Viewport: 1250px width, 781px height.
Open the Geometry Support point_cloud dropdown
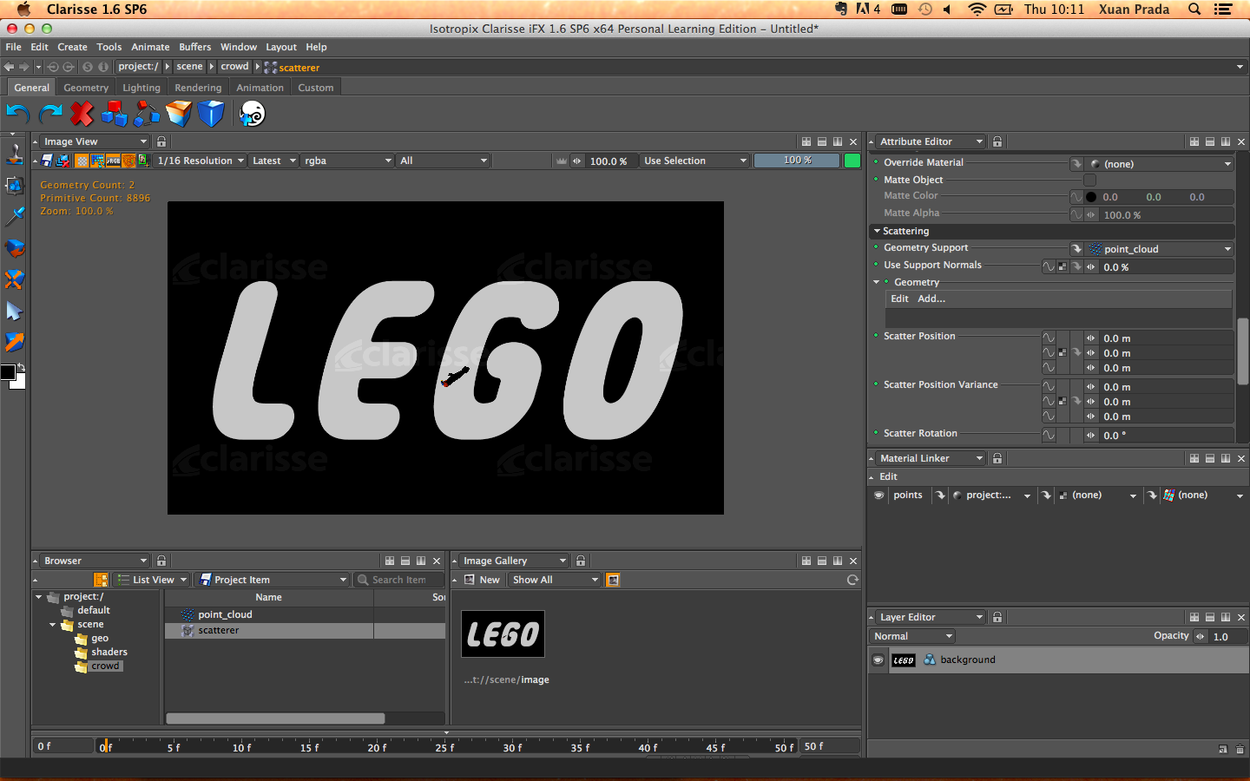click(1161, 249)
